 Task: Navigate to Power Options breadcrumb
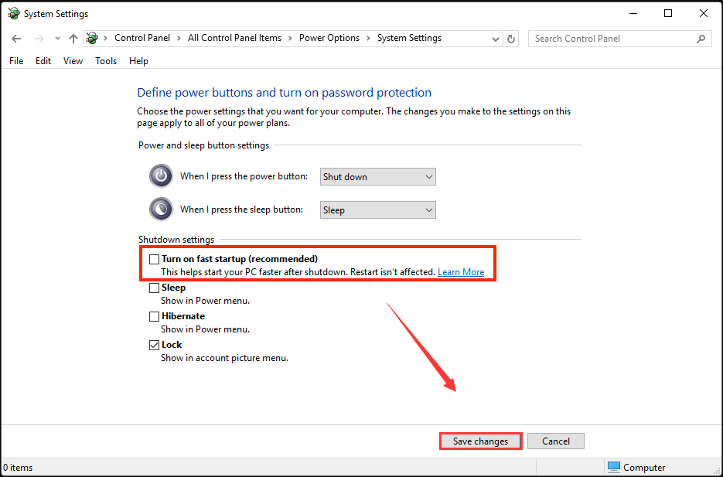329,38
